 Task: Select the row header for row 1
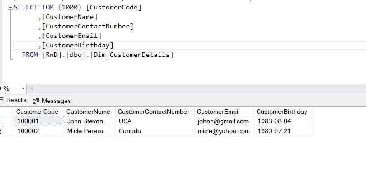point(7,121)
